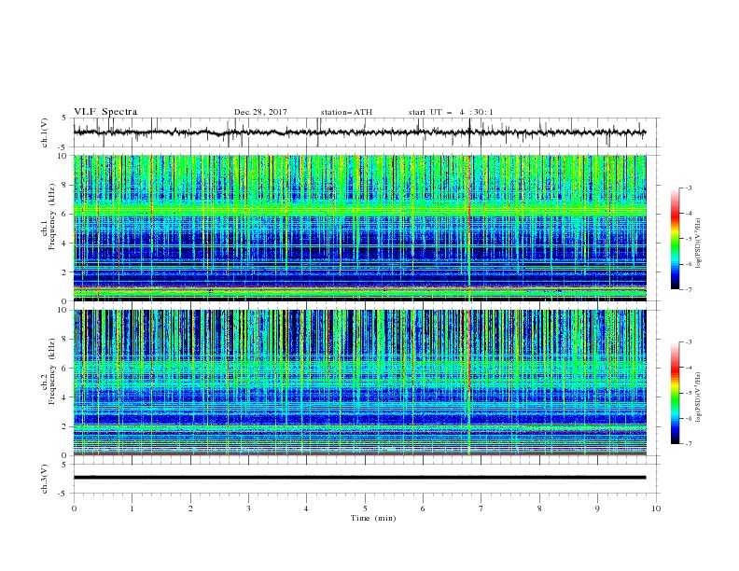Select the "start UT = 4 : 30: 1" text
The height and width of the screenshot is (571, 739).
[x=451, y=112]
